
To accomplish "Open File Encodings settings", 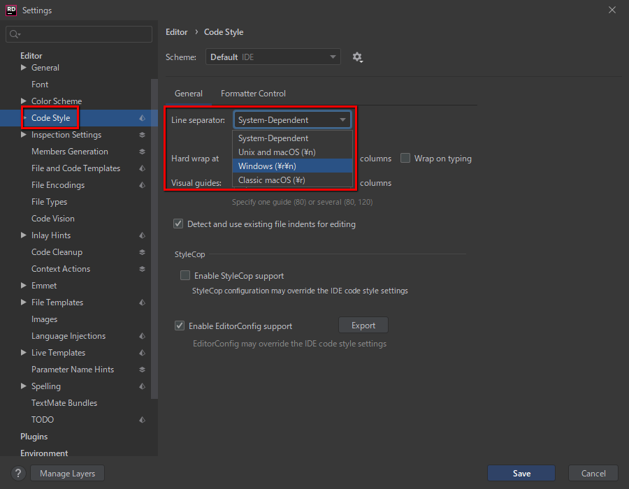I will tap(58, 185).
